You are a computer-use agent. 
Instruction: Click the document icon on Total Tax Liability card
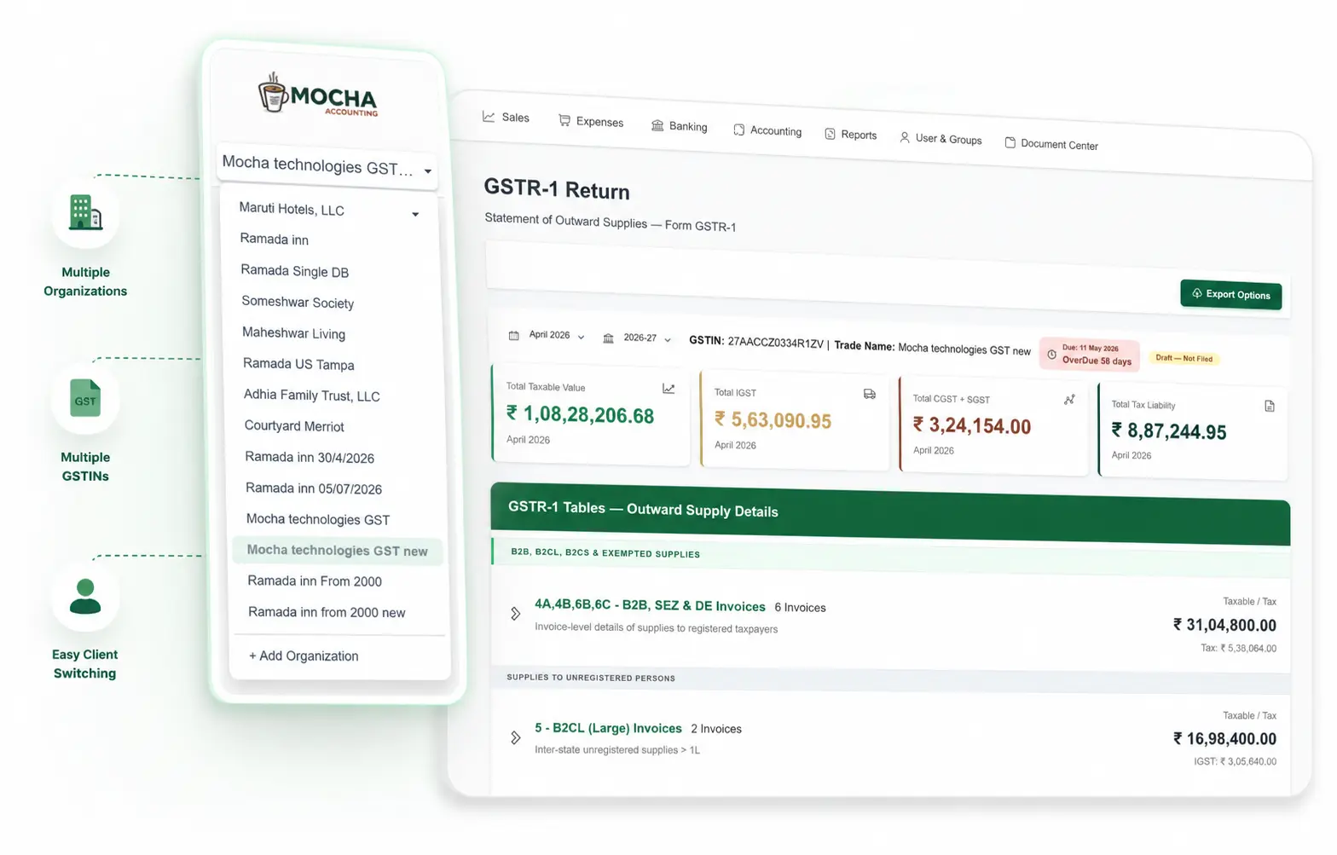click(x=1270, y=407)
